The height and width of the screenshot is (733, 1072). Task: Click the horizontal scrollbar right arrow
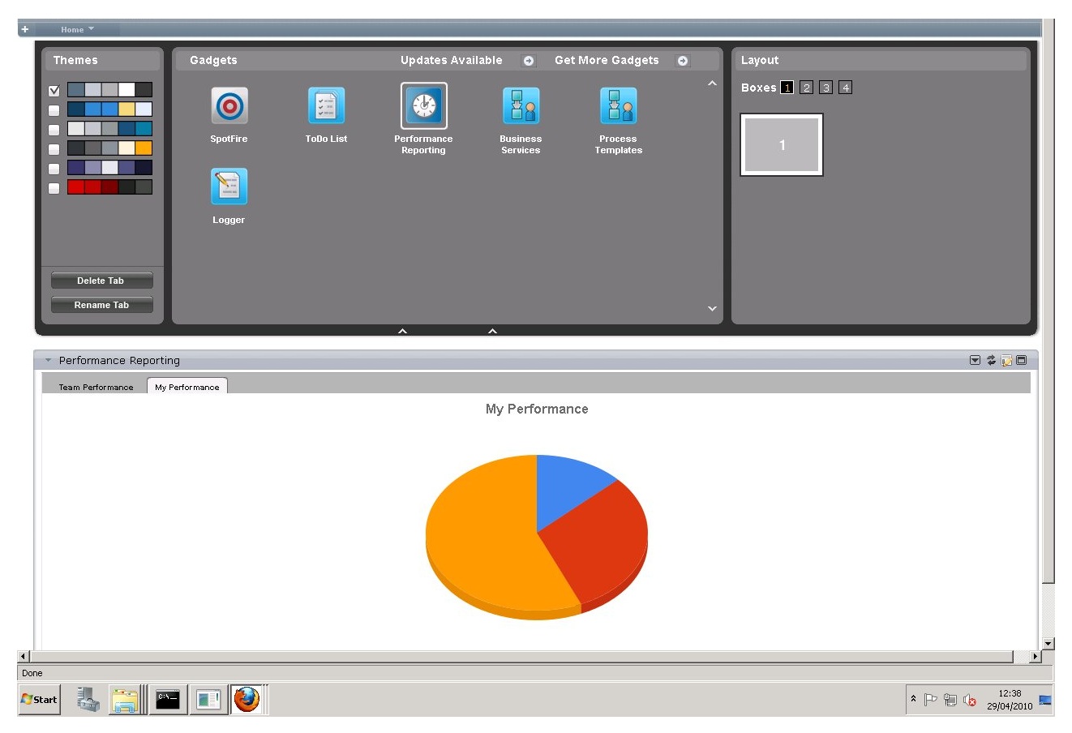click(x=1036, y=656)
